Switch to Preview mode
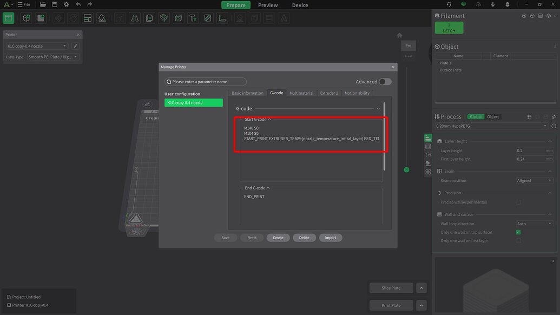The height and width of the screenshot is (315, 560). (x=267, y=5)
